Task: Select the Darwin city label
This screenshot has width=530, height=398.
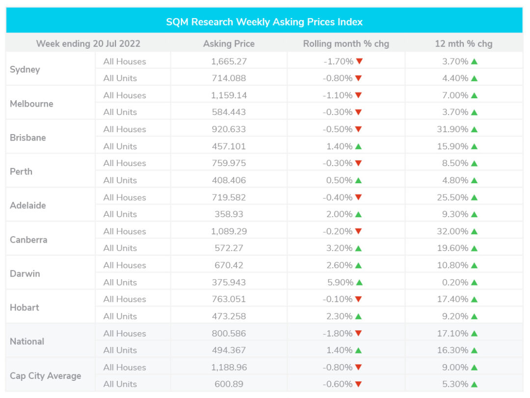Action: click(x=25, y=274)
